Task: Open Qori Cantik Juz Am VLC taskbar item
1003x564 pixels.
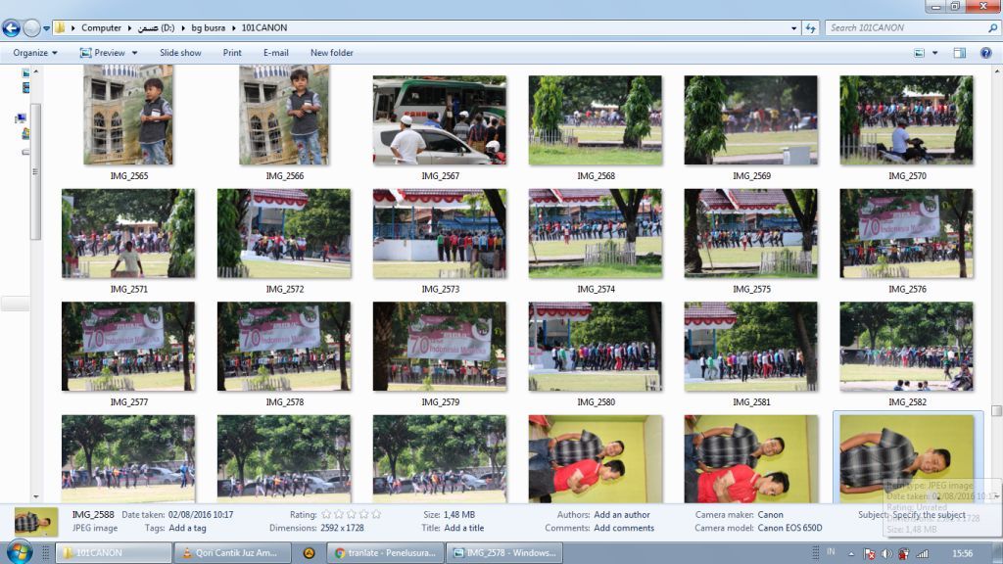Action: click(233, 553)
